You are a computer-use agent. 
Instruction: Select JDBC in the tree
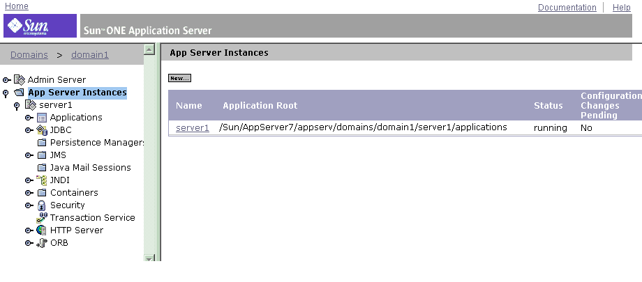click(x=61, y=130)
